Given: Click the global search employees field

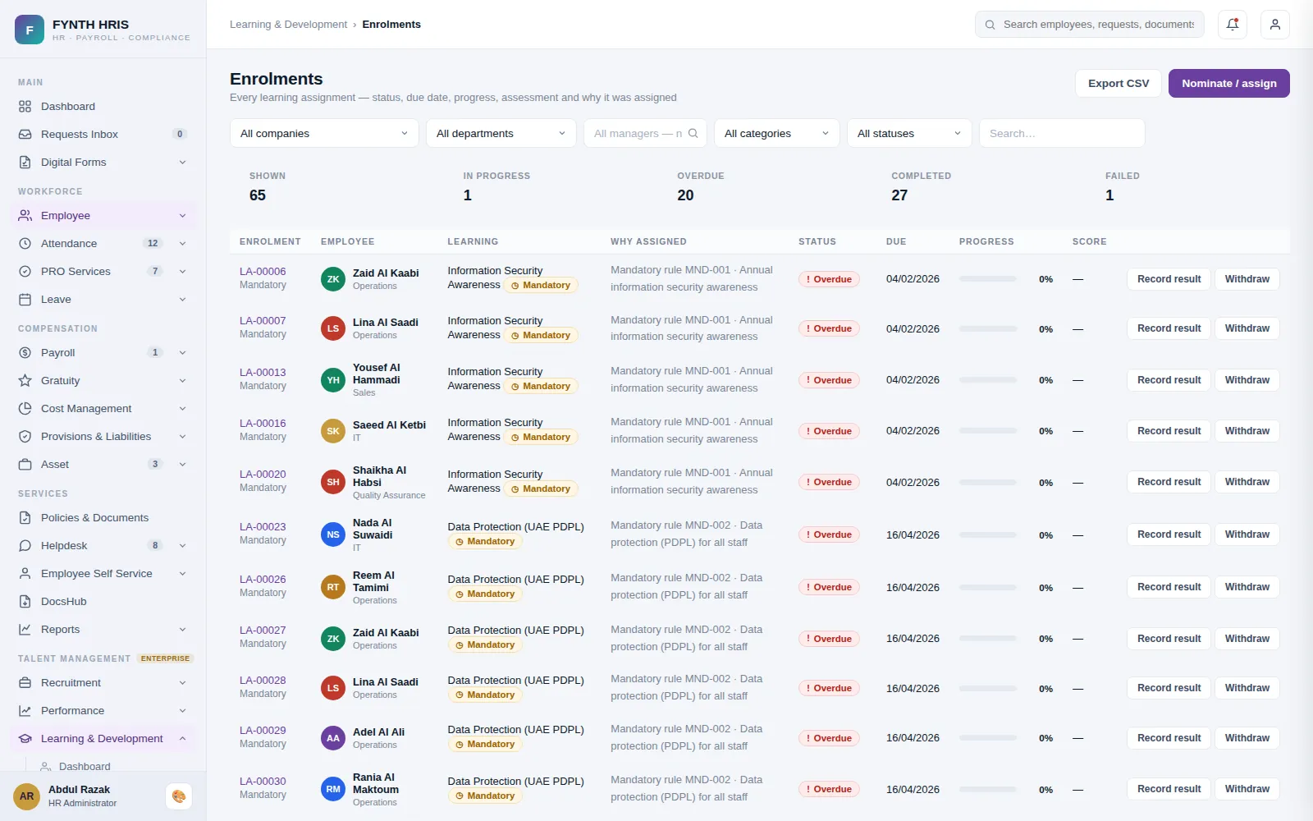Looking at the screenshot, I should point(1090,25).
